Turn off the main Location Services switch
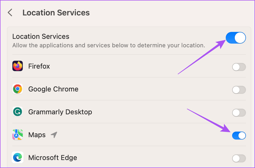Screen dimensions: 255x168 pyautogui.click(x=236, y=38)
